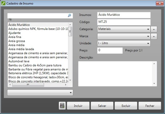Click the Preço input field
This screenshot has height=114, width=165.
(x=110, y=50)
